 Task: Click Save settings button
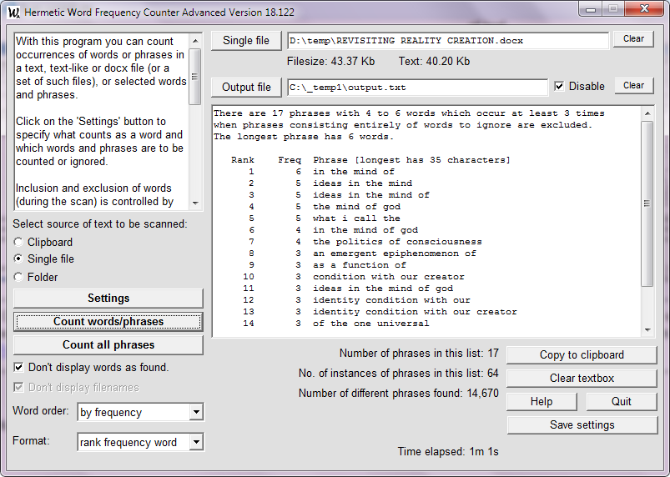[x=582, y=425]
